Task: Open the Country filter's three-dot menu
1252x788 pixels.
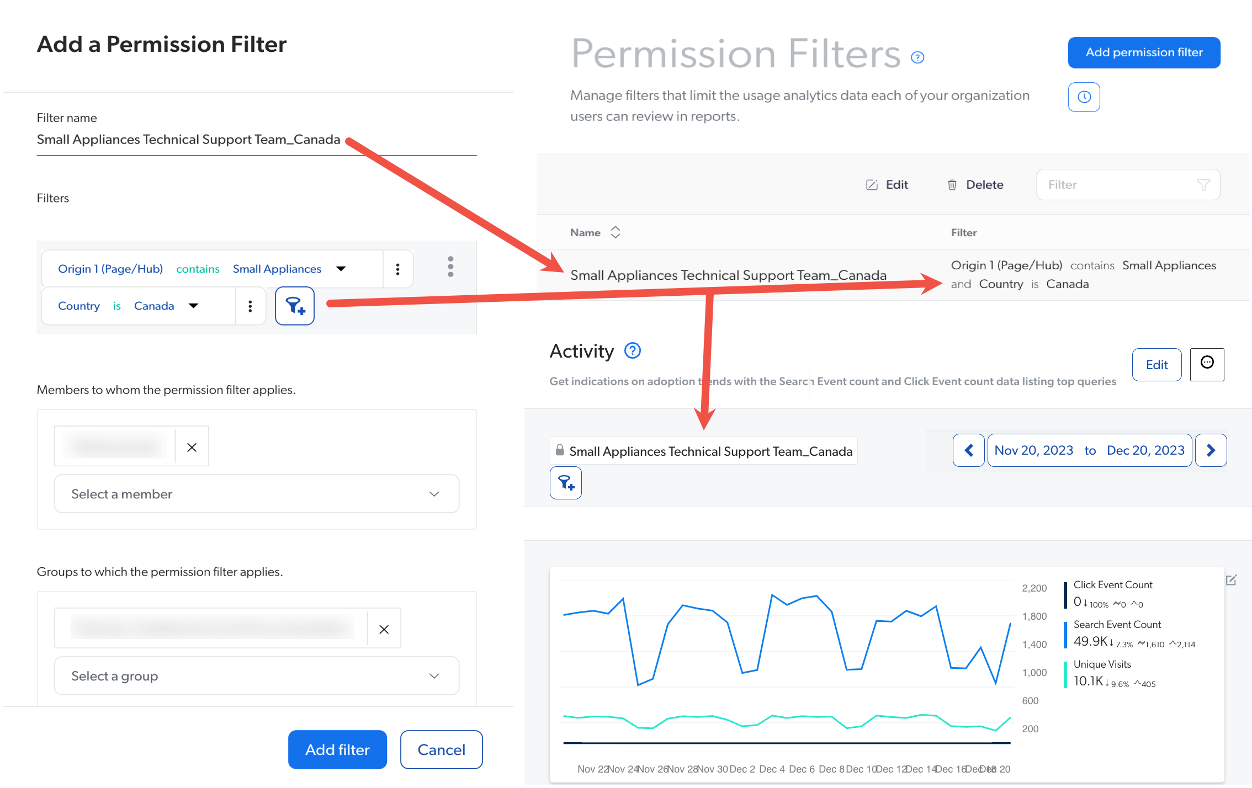Action: pos(251,306)
